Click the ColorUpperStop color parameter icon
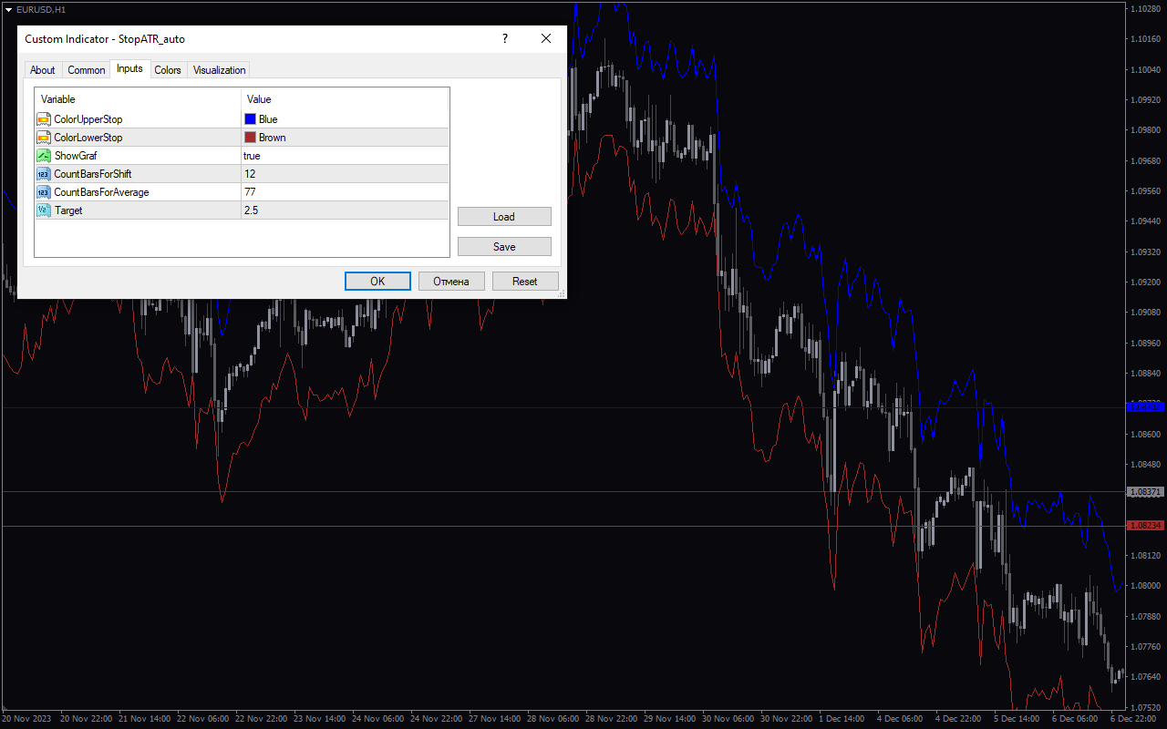Image resolution: width=1167 pixels, height=729 pixels. tap(43, 119)
